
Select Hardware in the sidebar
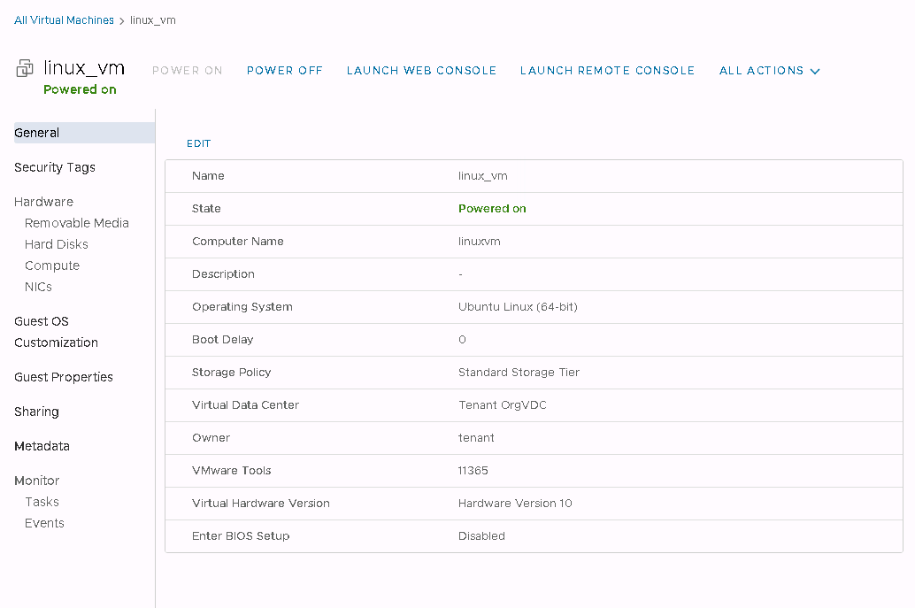pos(43,202)
